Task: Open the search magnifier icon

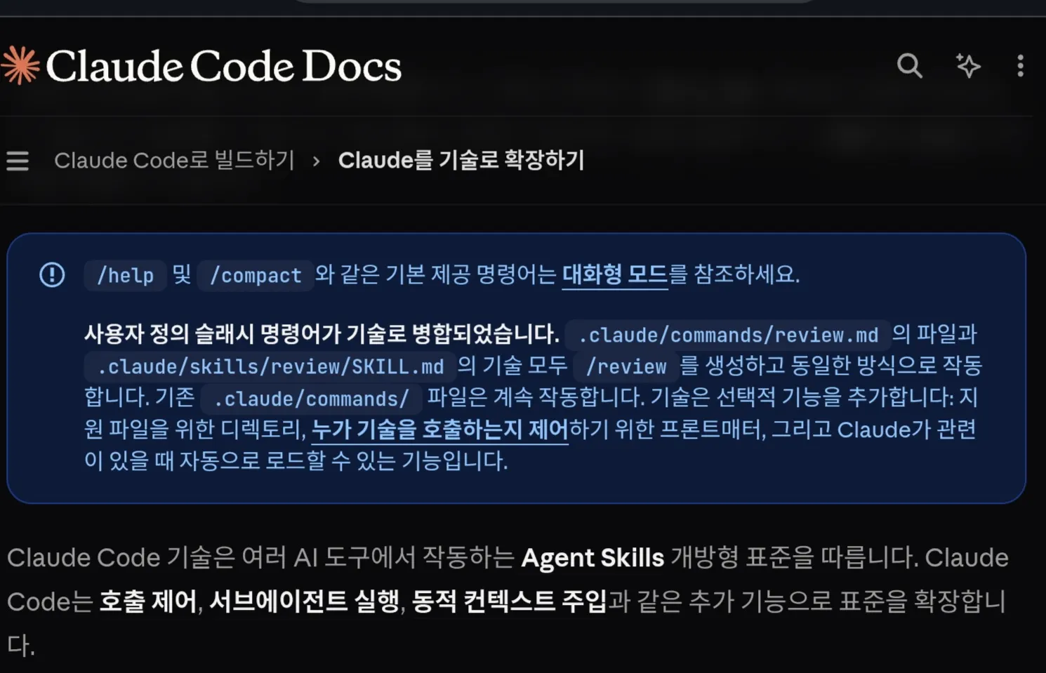Action: (910, 65)
